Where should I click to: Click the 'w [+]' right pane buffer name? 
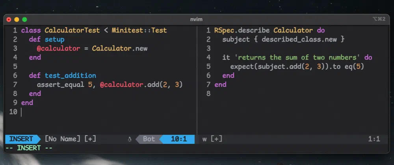click(212, 139)
